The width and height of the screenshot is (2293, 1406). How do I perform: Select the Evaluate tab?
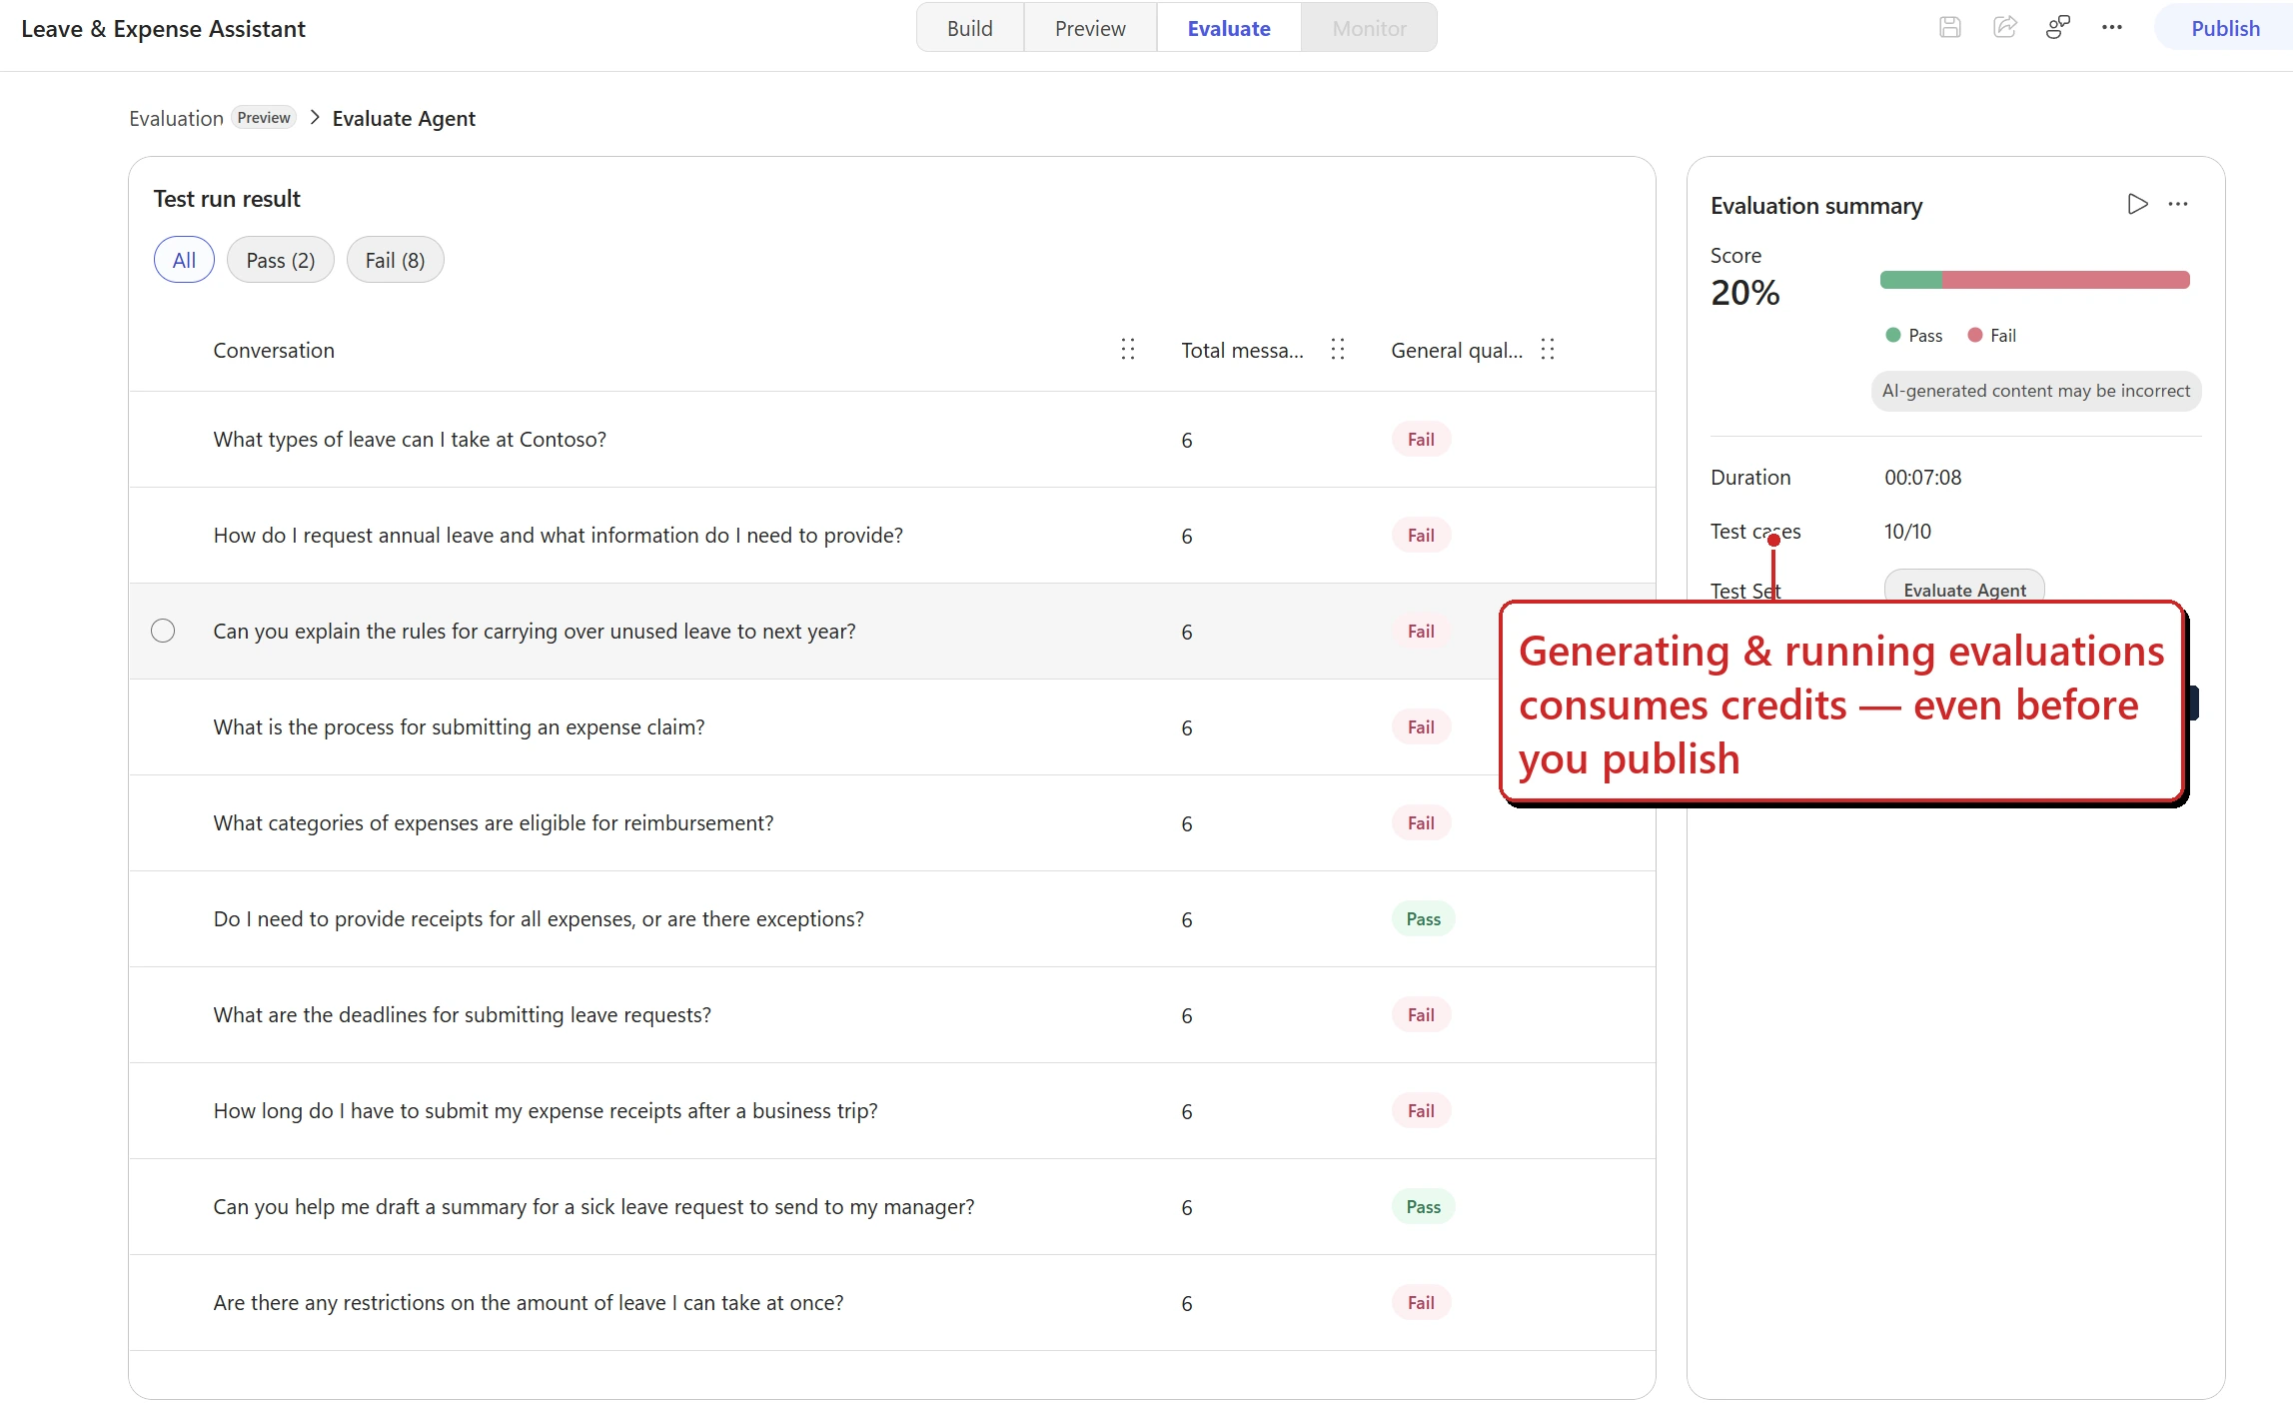coord(1229,28)
